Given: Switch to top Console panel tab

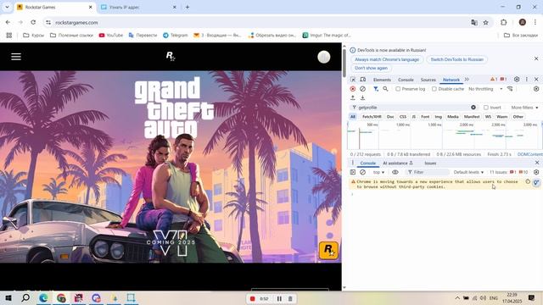Looking at the screenshot, I should [406, 80].
